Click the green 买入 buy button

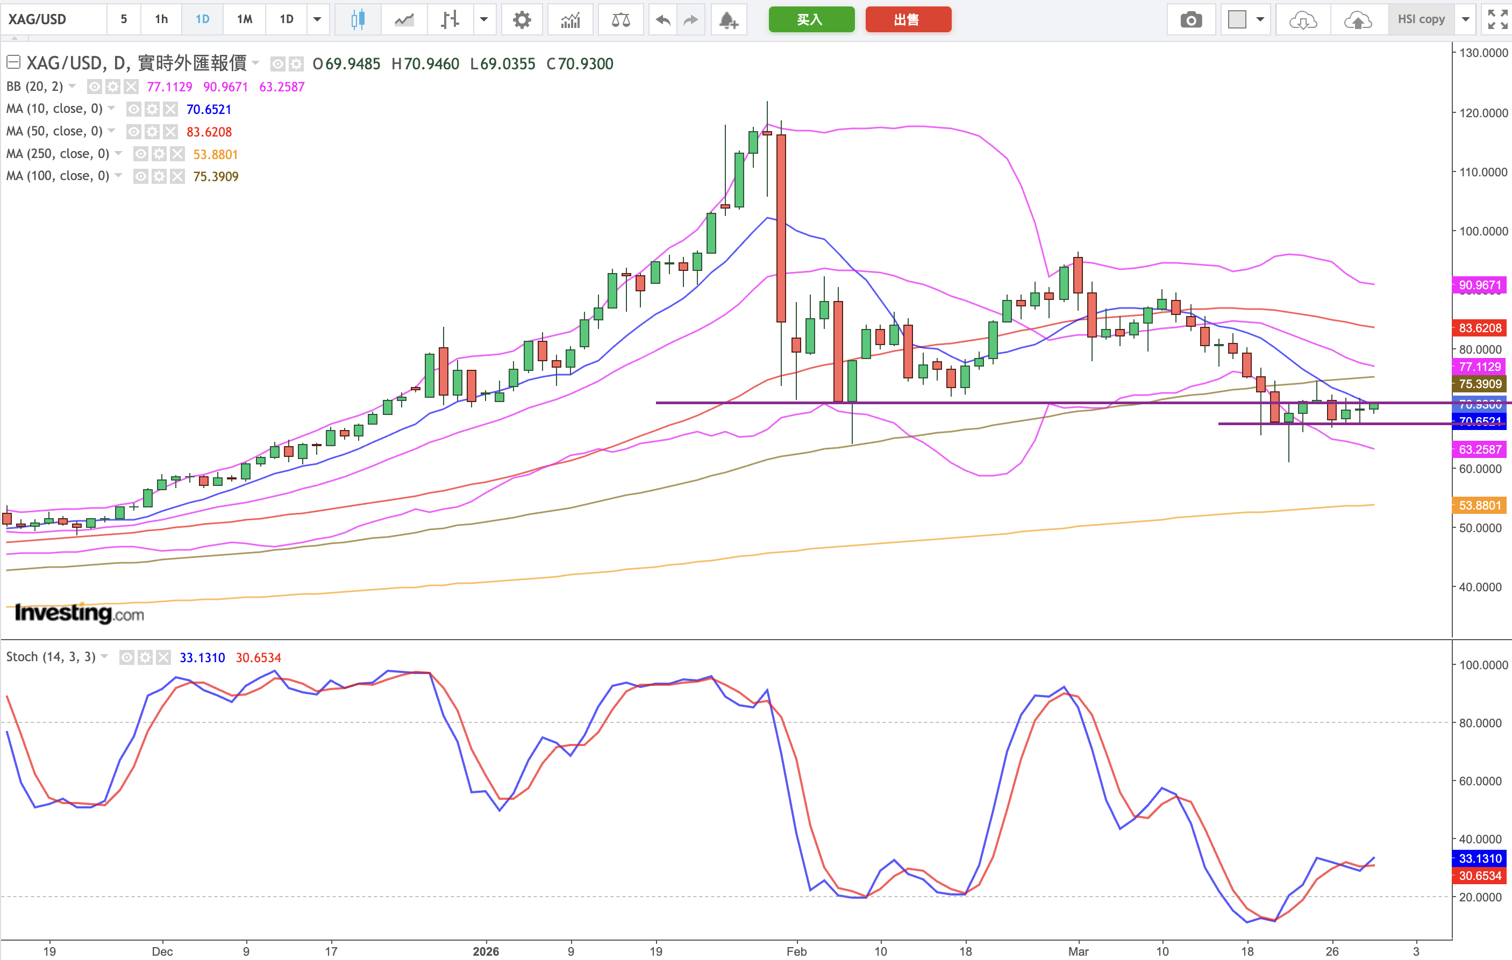tap(811, 19)
